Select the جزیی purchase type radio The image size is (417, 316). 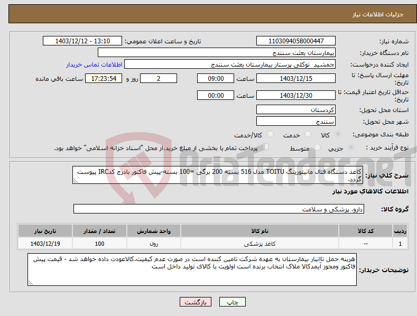351,147
